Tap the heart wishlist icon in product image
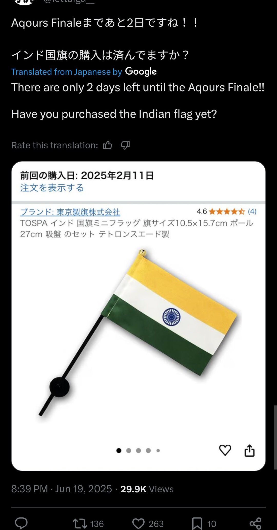 click(x=225, y=450)
